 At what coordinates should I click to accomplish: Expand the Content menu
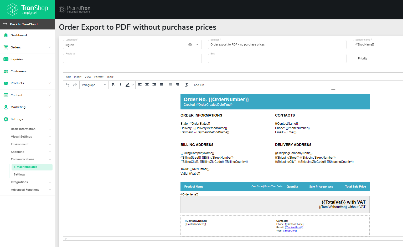[50, 95]
